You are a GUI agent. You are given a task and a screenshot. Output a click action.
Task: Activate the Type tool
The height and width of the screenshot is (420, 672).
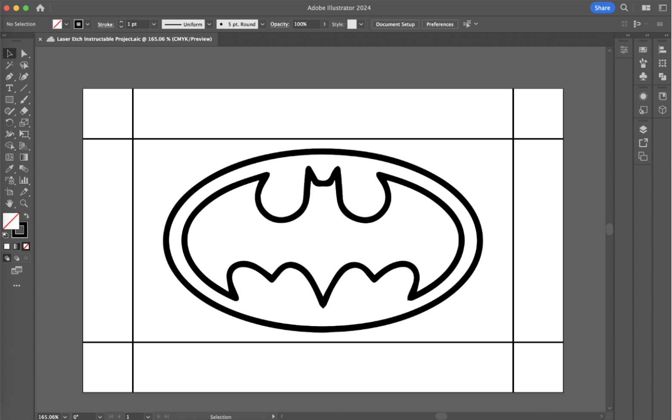coord(9,88)
